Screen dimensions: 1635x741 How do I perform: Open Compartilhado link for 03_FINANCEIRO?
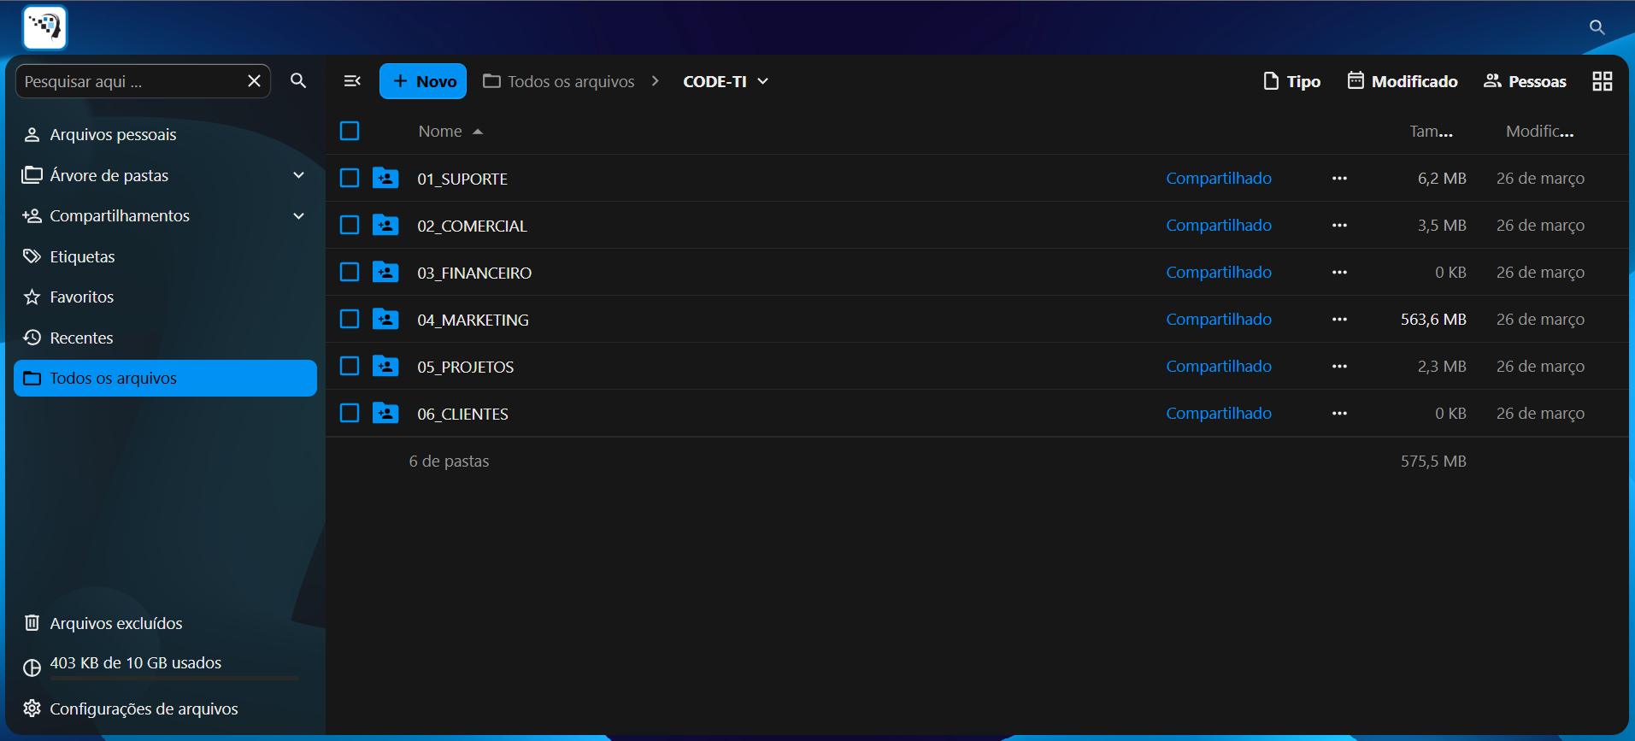1219,272
